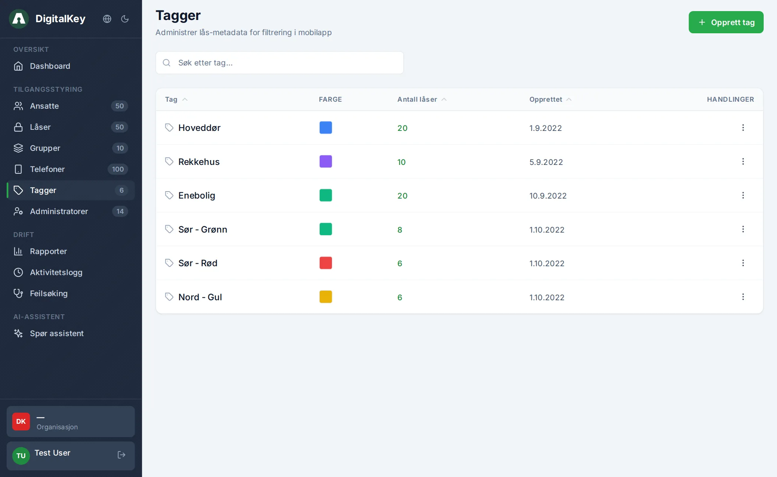This screenshot has width=777, height=477.
Task: Open Telefoner in sidebar
Action: click(71, 169)
